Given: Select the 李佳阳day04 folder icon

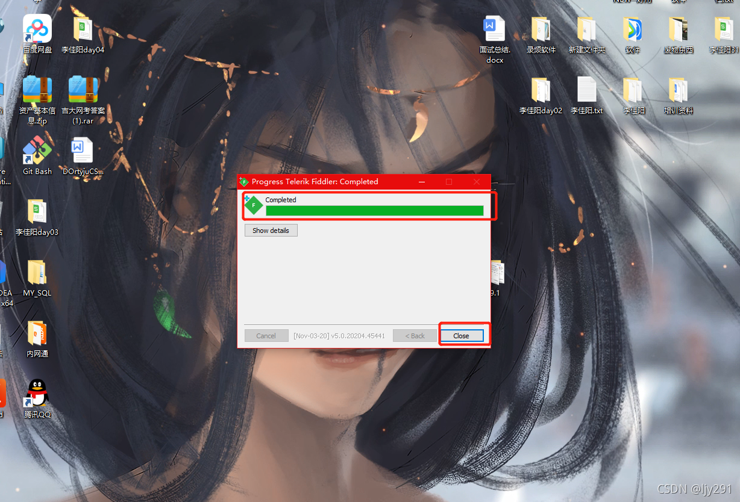Looking at the screenshot, I should (x=83, y=34).
